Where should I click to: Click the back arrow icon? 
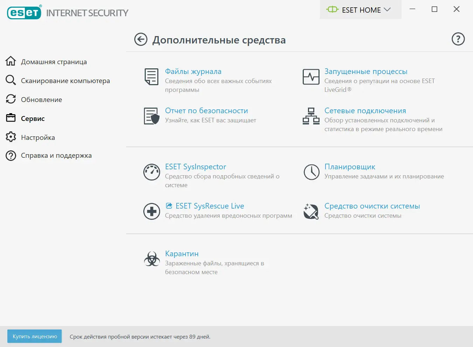[x=141, y=40]
